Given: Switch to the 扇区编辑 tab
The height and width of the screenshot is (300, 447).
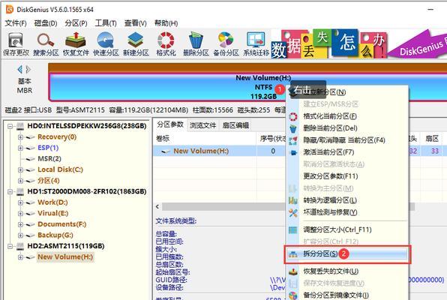Looking at the screenshot, I should tap(235, 125).
